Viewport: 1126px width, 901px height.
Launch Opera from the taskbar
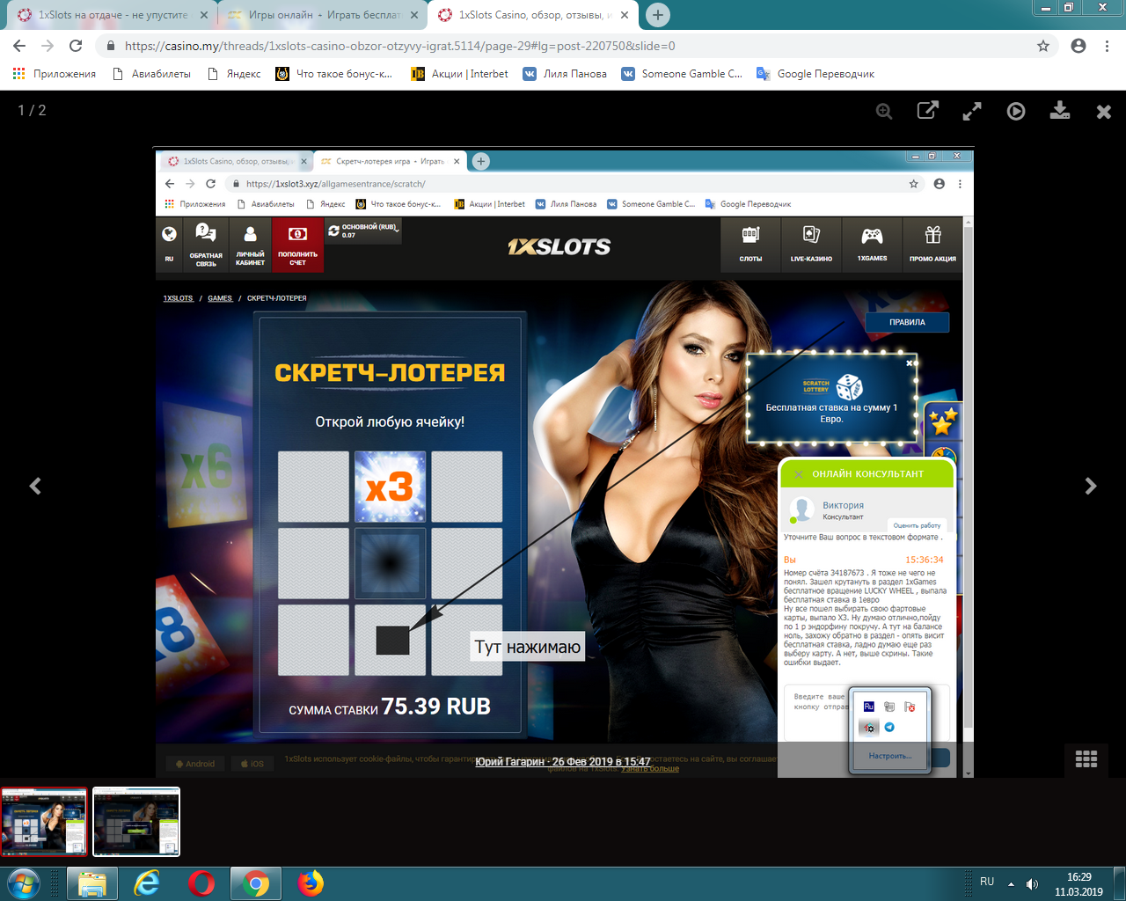pos(201,883)
